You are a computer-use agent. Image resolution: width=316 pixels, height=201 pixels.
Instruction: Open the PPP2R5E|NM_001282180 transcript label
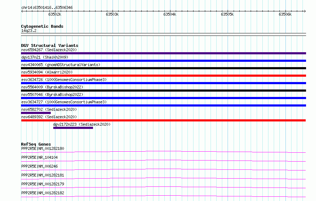tap(43, 148)
